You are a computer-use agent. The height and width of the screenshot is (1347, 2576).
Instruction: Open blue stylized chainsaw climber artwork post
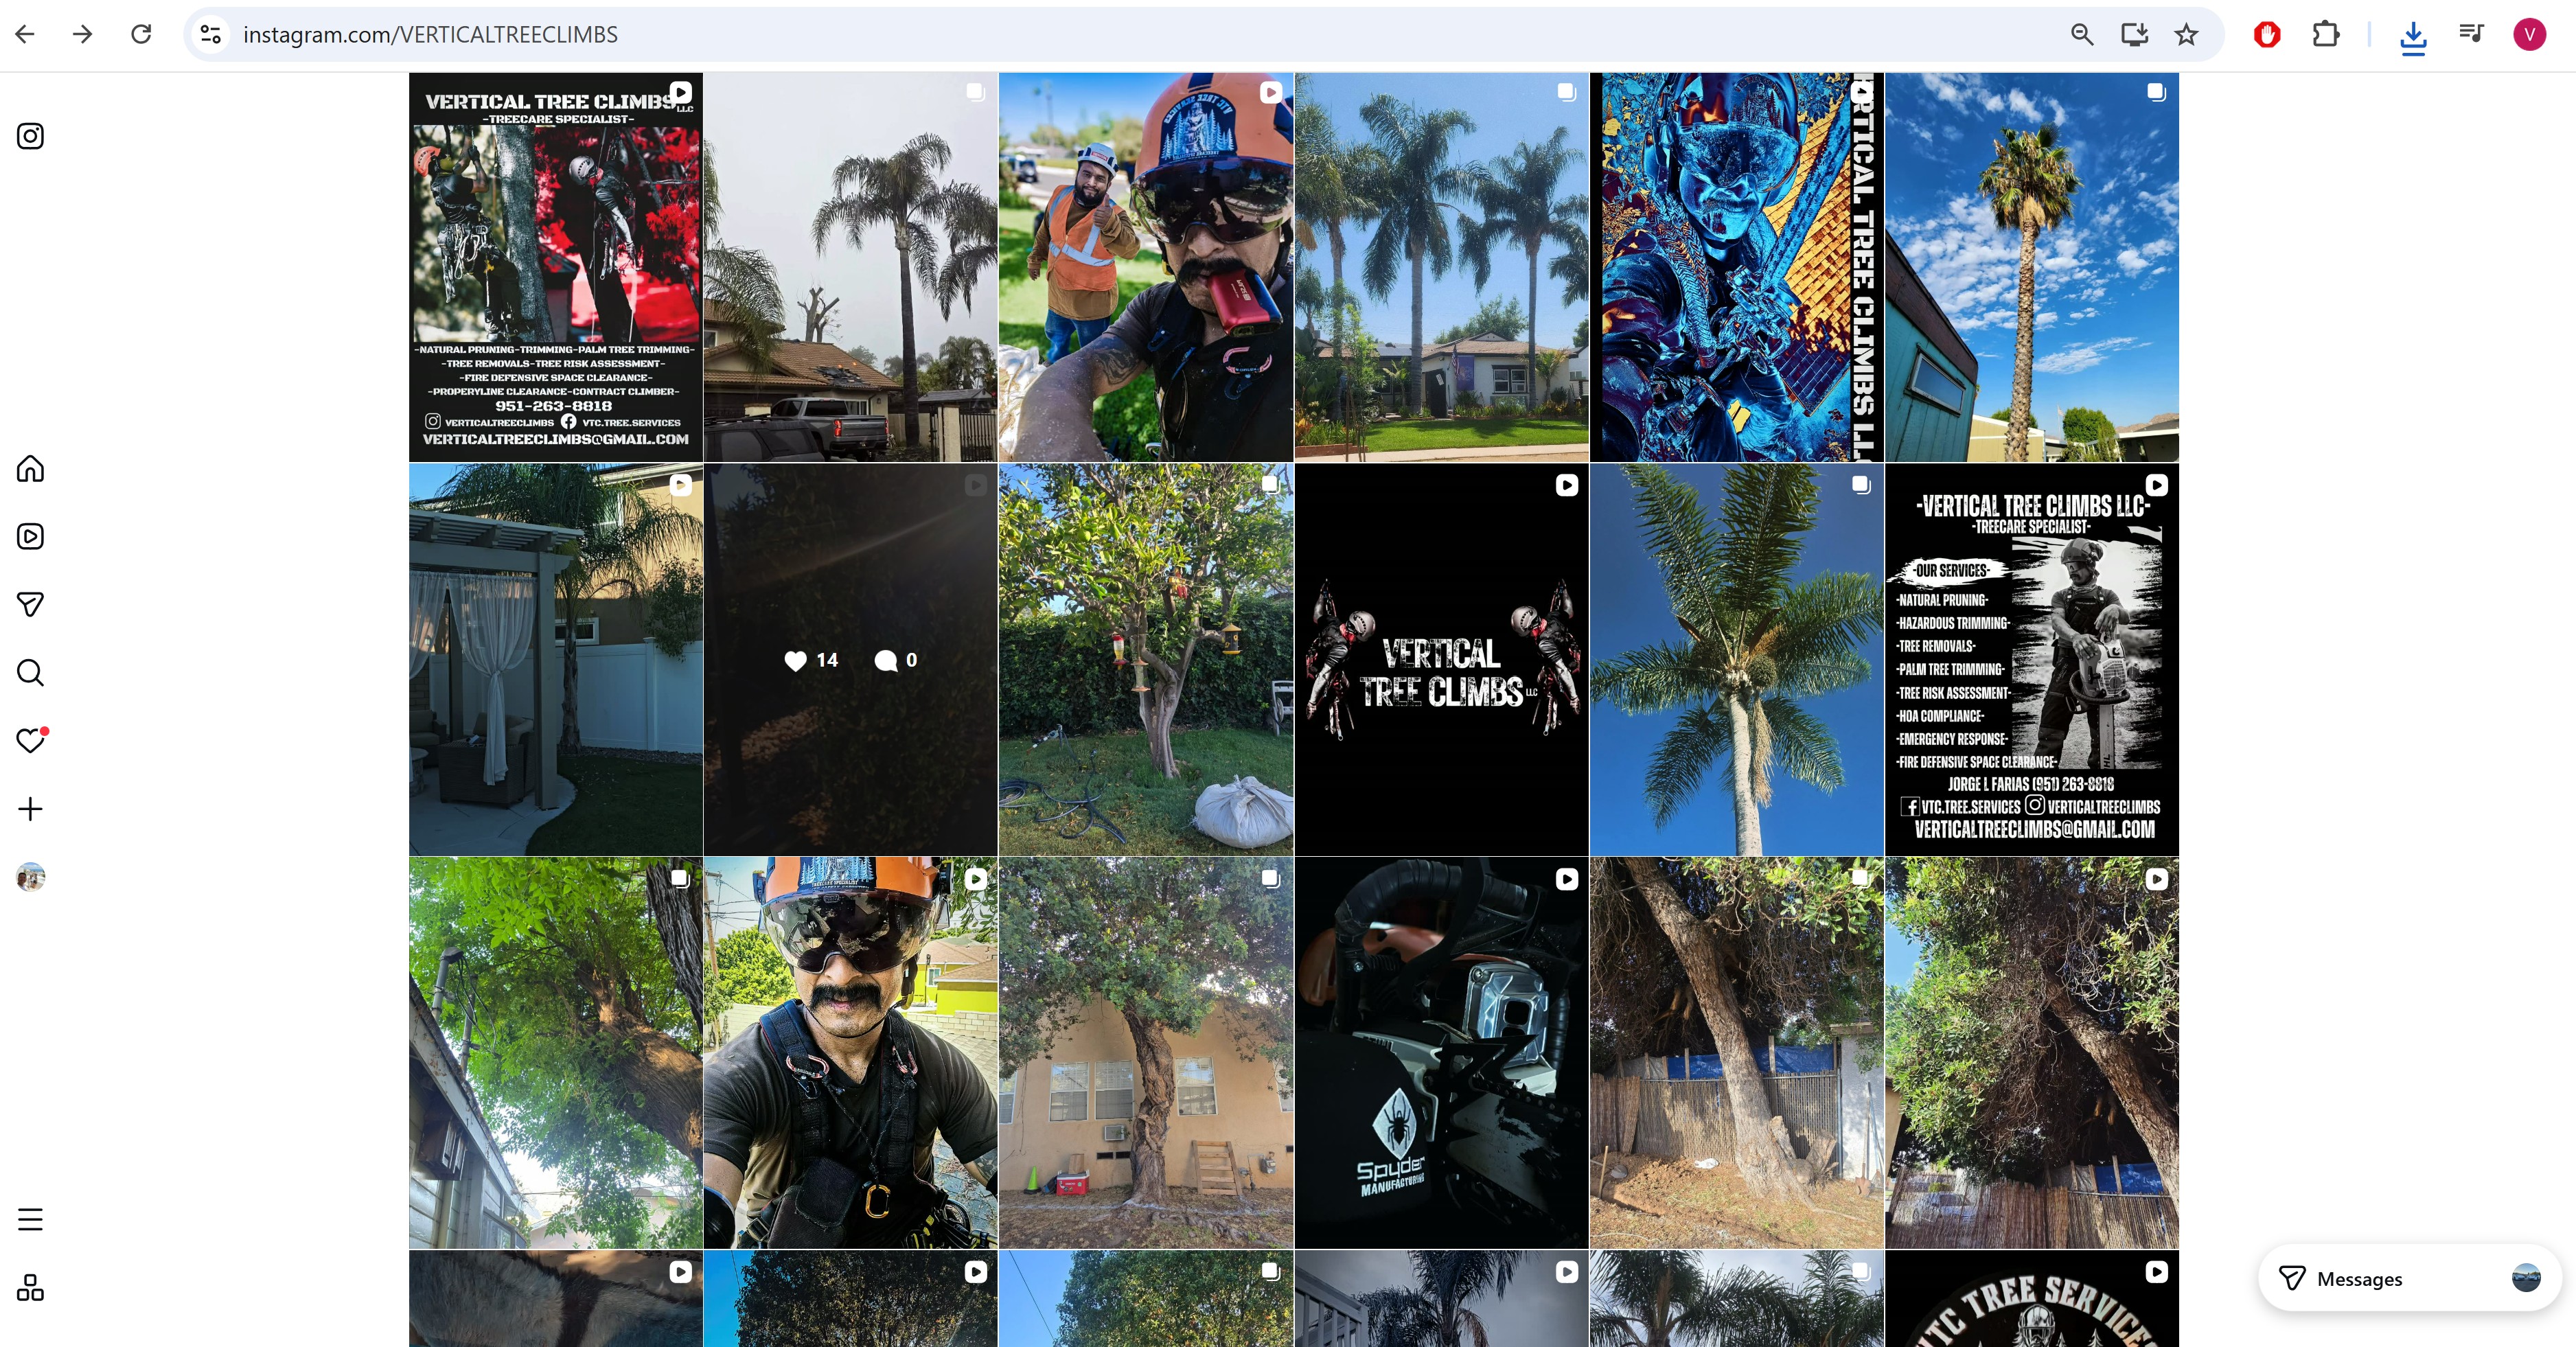(1737, 267)
